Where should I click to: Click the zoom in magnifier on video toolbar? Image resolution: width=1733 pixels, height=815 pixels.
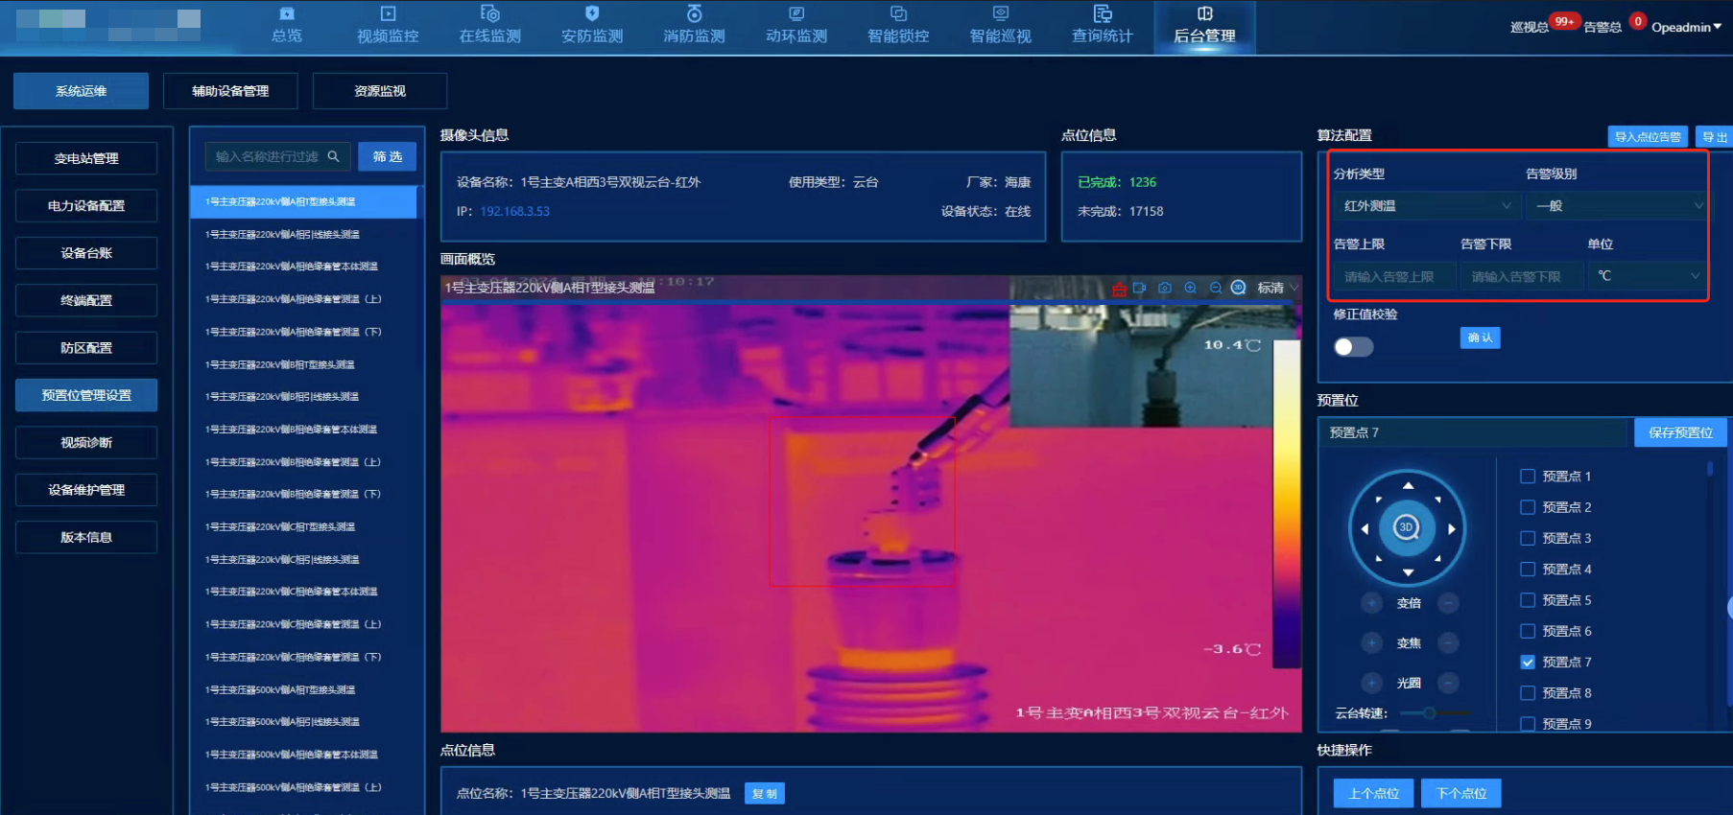[x=1191, y=288]
